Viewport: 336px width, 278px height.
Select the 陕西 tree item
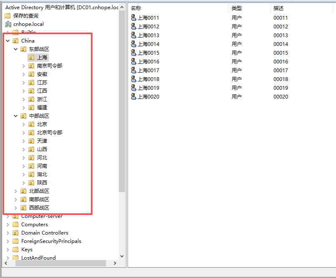click(42, 183)
